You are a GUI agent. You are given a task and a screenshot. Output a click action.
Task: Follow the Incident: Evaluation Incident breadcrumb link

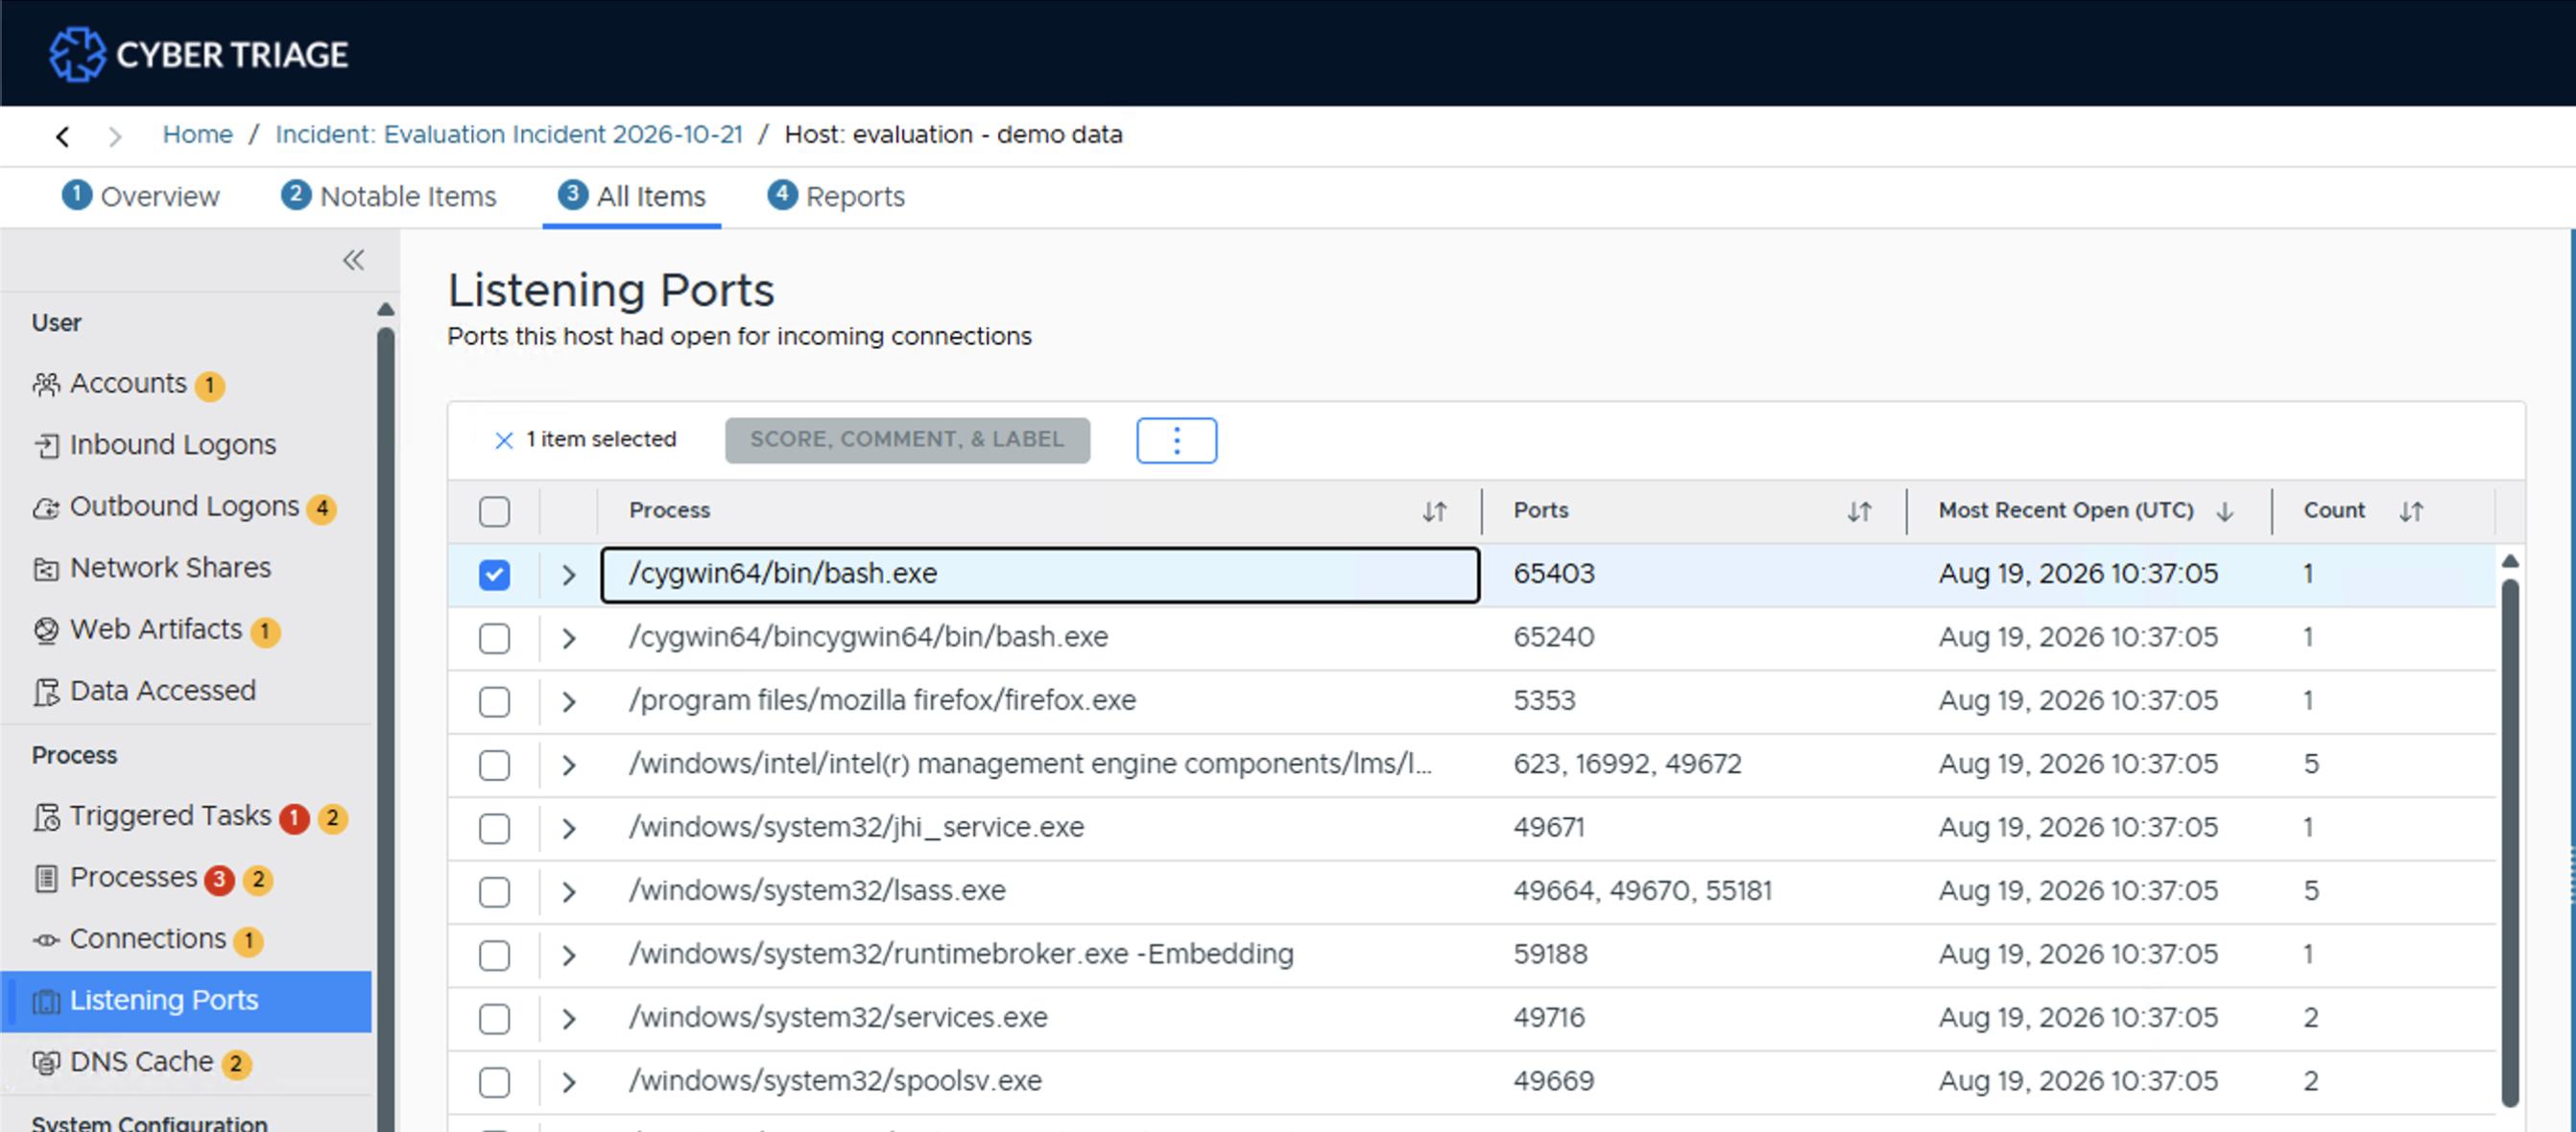tap(509, 134)
